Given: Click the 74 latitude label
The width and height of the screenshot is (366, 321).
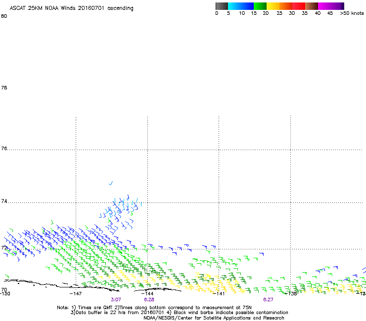Looking at the screenshot, I should pos(4,201).
